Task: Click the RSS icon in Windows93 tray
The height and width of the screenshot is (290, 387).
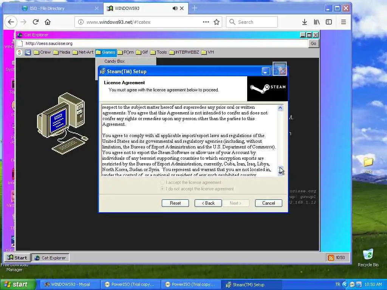Action: click(331, 258)
